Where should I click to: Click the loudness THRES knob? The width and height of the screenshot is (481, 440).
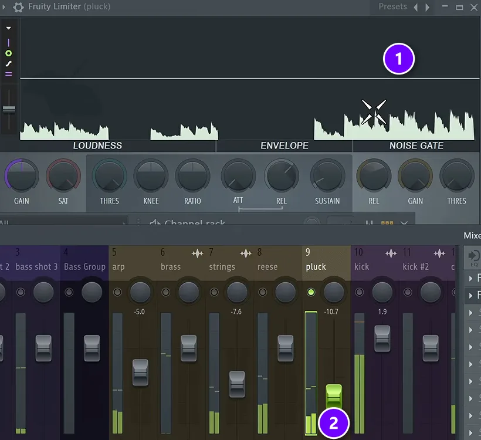(110, 176)
